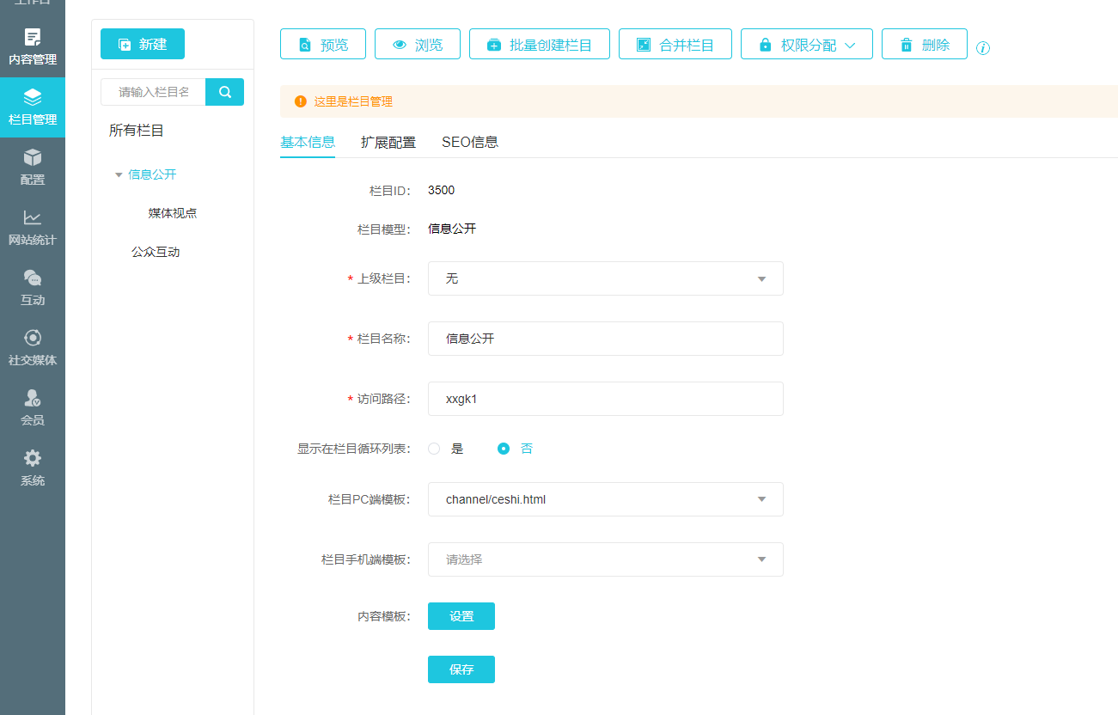Image resolution: width=1118 pixels, height=715 pixels.
Task: Open 配置 section in sidebar
Action: 33,168
